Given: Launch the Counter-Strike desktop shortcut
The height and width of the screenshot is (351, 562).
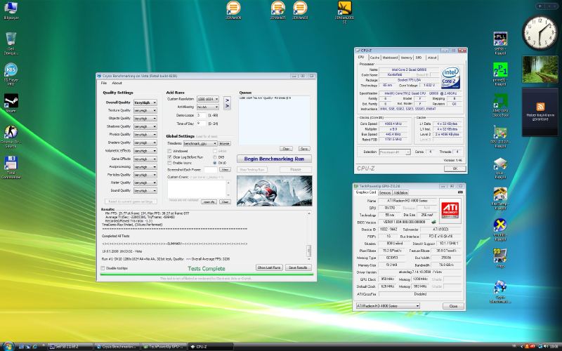Looking at the screenshot, I should click(x=11, y=132).
